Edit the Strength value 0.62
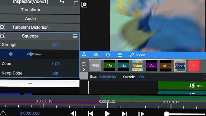The image size is (206, 116). pyautogui.click(x=56, y=45)
